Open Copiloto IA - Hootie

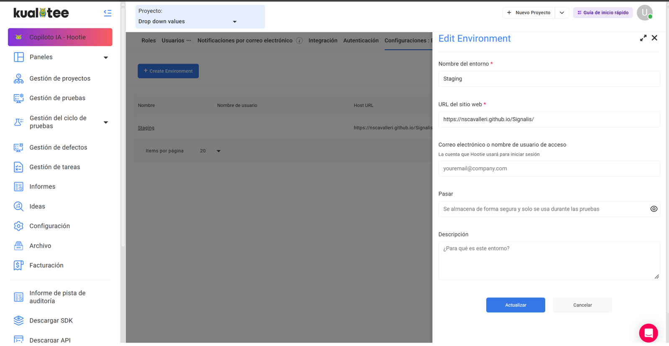pos(60,37)
